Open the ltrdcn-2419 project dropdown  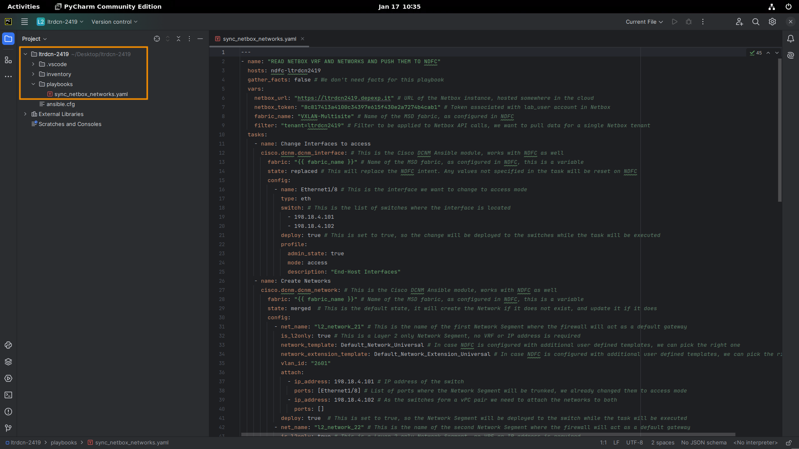(60, 22)
